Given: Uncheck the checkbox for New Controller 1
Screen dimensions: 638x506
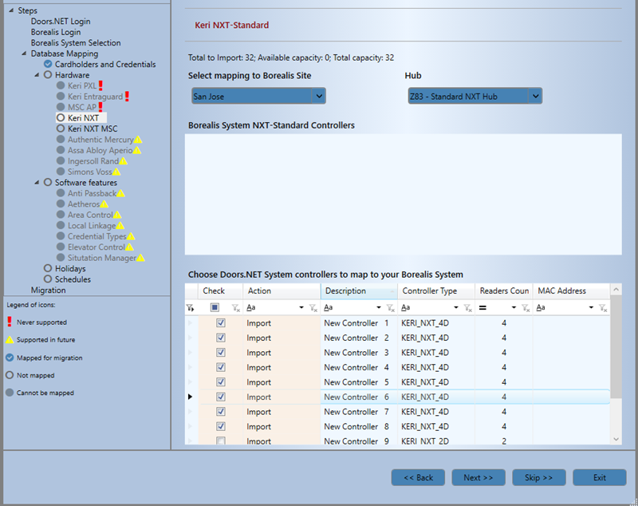Looking at the screenshot, I should pyautogui.click(x=221, y=322).
